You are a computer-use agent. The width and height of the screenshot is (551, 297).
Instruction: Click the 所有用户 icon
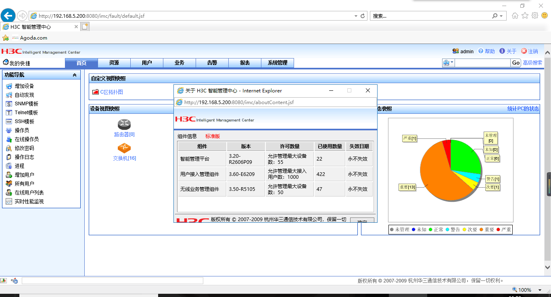click(9, 184)
